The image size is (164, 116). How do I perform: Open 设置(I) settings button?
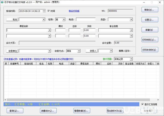pyautogui.click(x=150, y=20)
